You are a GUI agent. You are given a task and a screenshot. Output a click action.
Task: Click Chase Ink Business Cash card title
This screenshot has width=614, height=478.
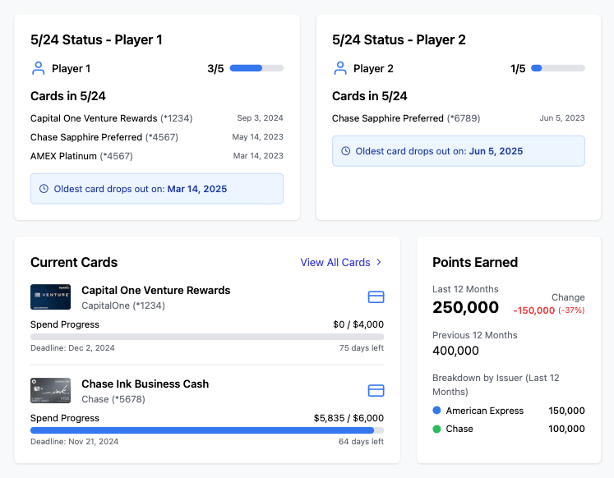coord(145,384)
